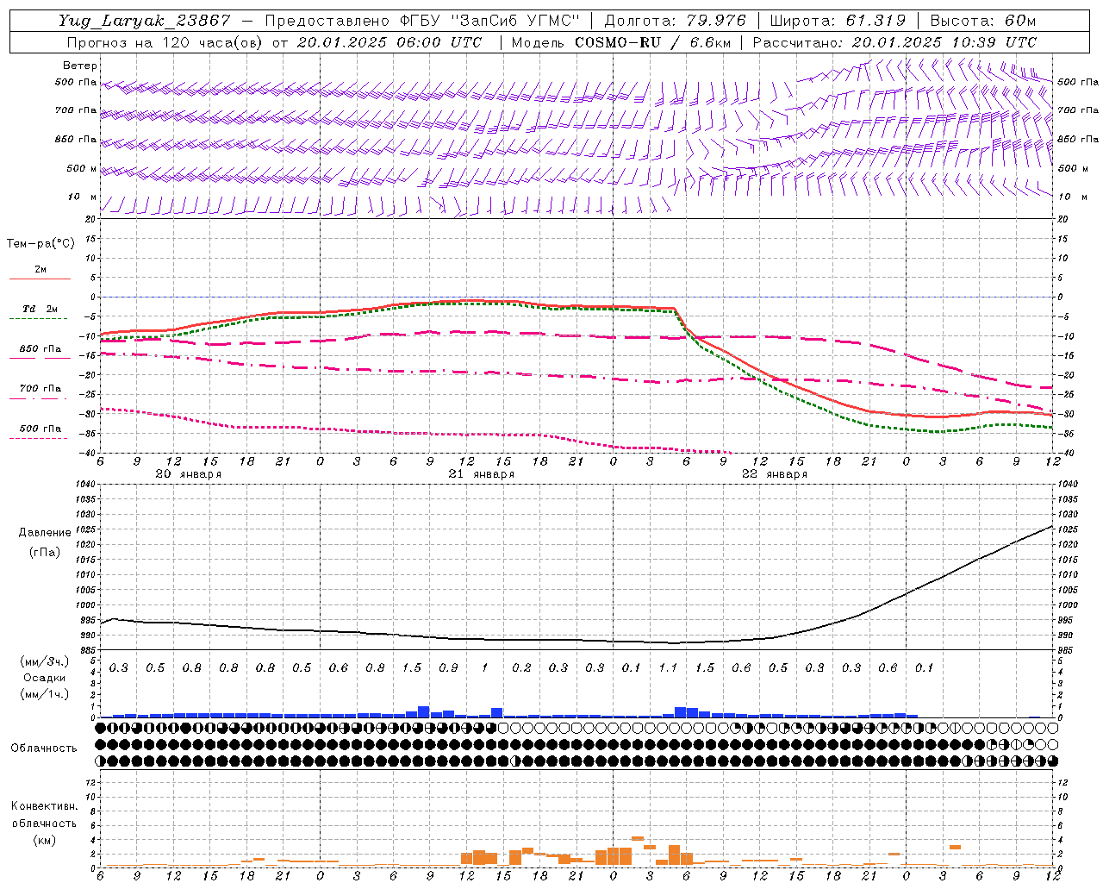Click the 'Ветер' wind panel label
The image size is (1103, 883).
click(x=80, y=66)
